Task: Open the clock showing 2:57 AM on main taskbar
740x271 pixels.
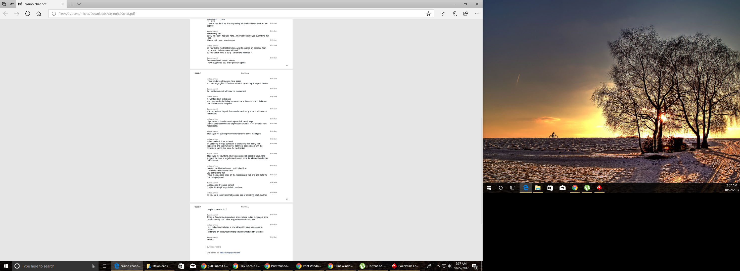Action: pyautogui.click(x=461, y=266)
